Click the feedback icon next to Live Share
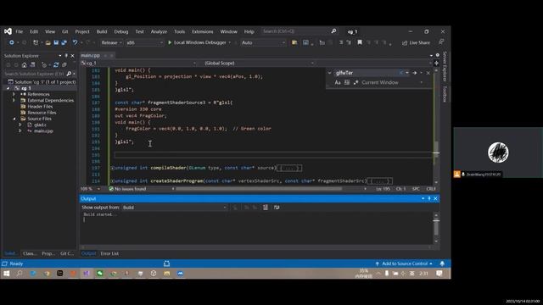This screenshot has width=543, height=305. [x=441, y=42]
